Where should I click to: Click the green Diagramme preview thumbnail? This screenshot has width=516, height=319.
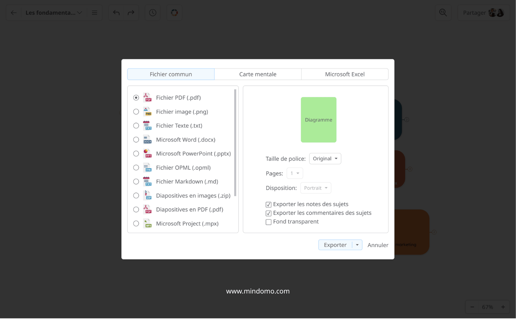(318, 120)
